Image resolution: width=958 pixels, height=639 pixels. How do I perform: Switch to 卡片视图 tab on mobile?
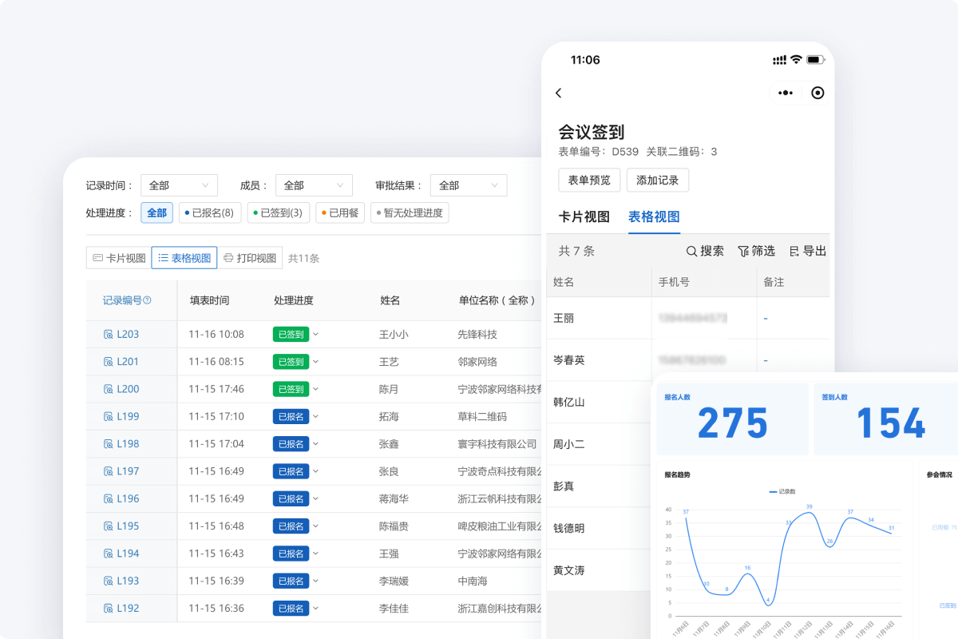click(584, 217)
